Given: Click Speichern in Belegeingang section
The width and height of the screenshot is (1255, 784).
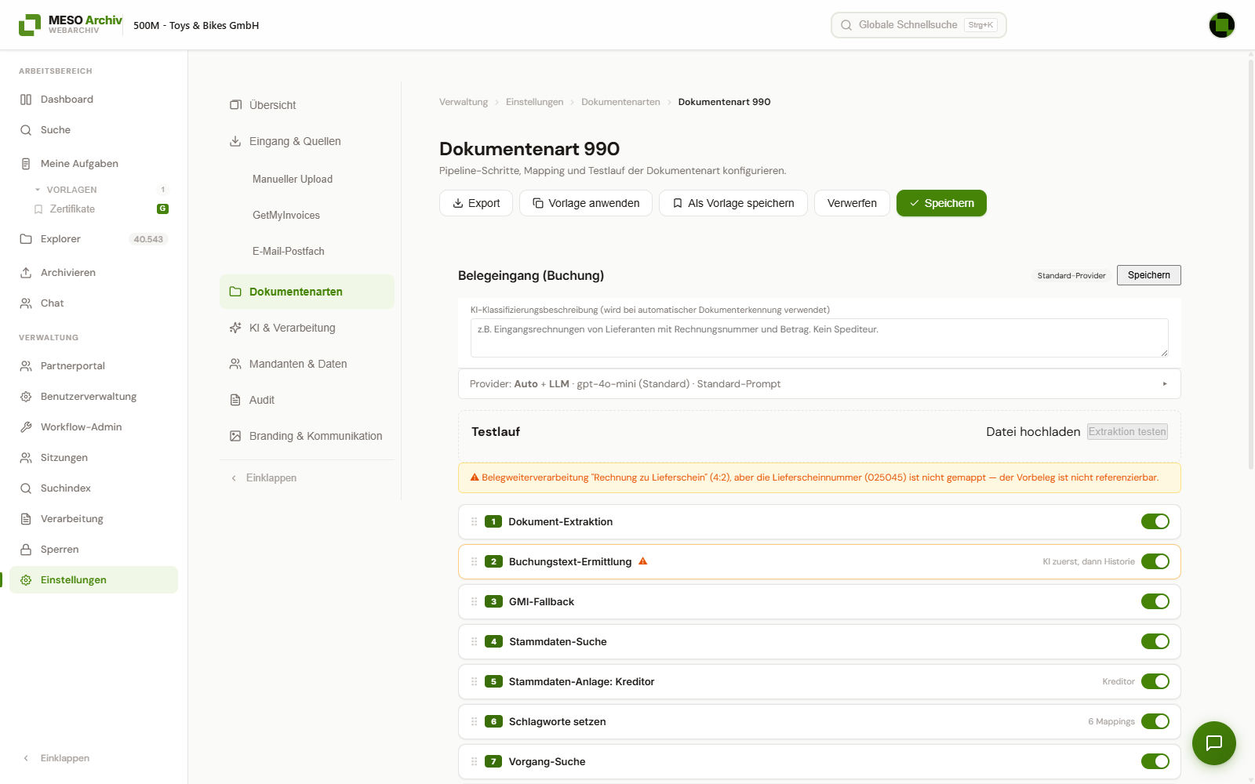Looking at the screenshot, I should 1149,275.
